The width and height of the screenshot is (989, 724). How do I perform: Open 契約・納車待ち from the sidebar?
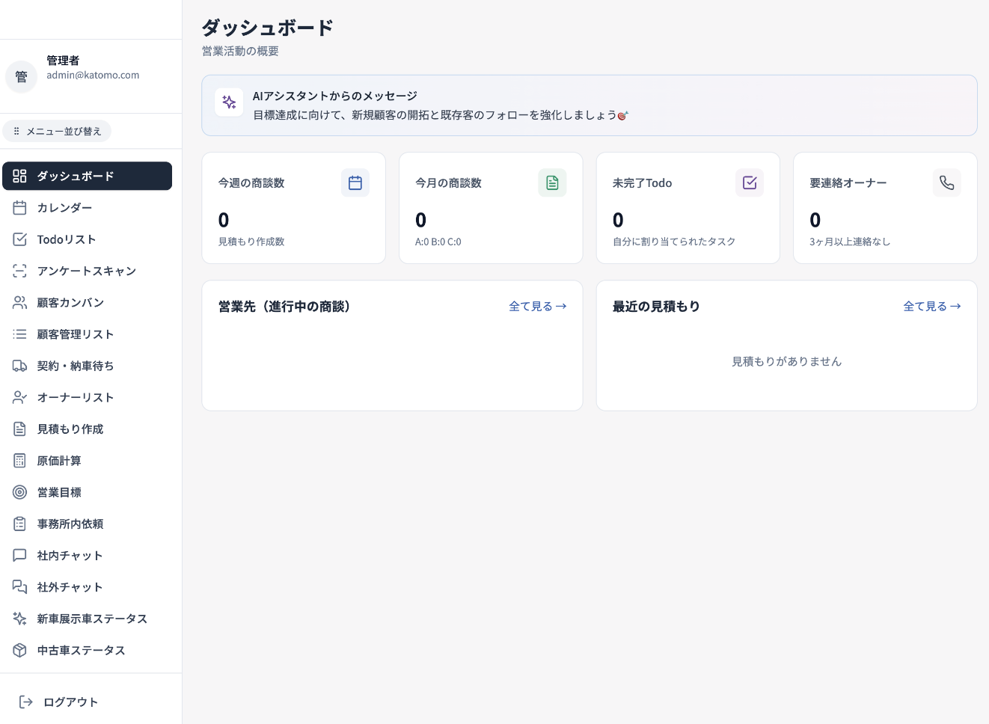(76, 366)
